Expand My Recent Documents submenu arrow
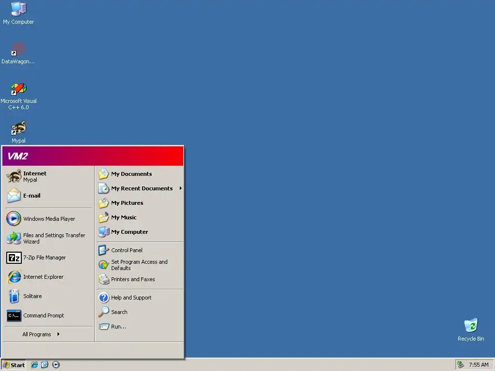 pyautogui.click(x=181, y=188)
